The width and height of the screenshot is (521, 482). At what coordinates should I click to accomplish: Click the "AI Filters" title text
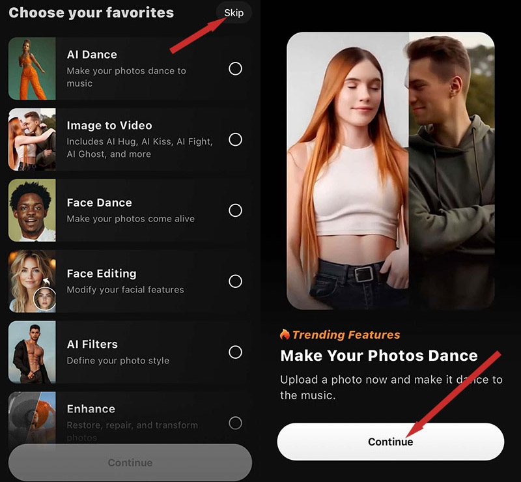(x=92, y=345)
